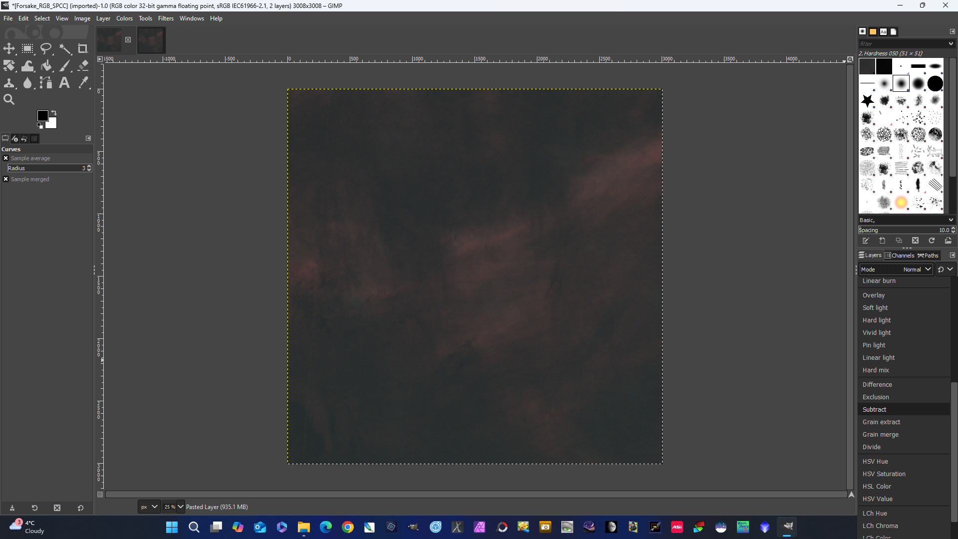
Task: Uncheck Sample average checkbox
Action: (6, 158)
